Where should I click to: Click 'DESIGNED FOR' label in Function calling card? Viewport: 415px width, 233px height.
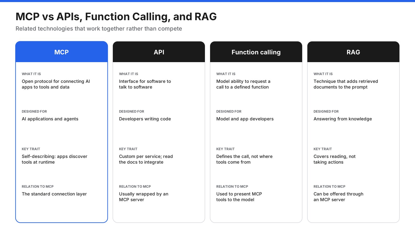pyautogui.click(x=229, y=111)
